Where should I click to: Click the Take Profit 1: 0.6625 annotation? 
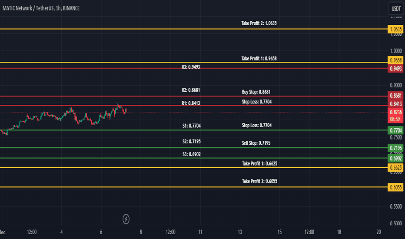point(259,163)
